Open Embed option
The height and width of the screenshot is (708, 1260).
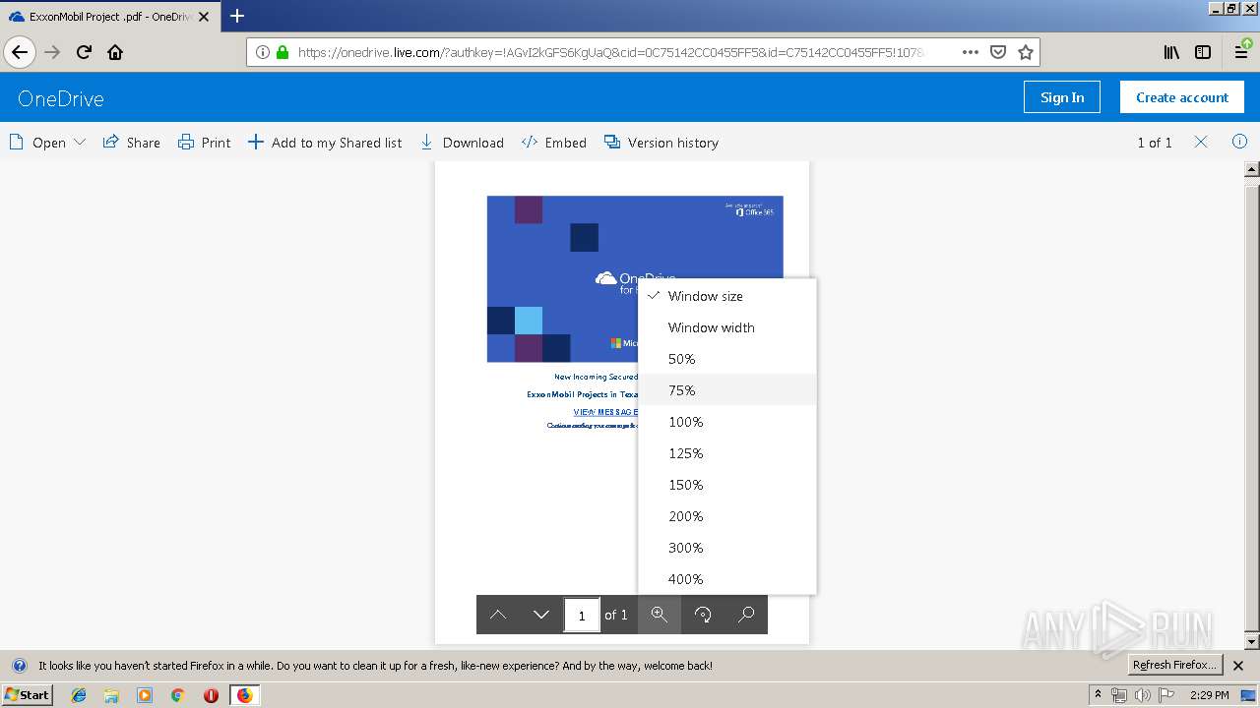click(554, 143)
